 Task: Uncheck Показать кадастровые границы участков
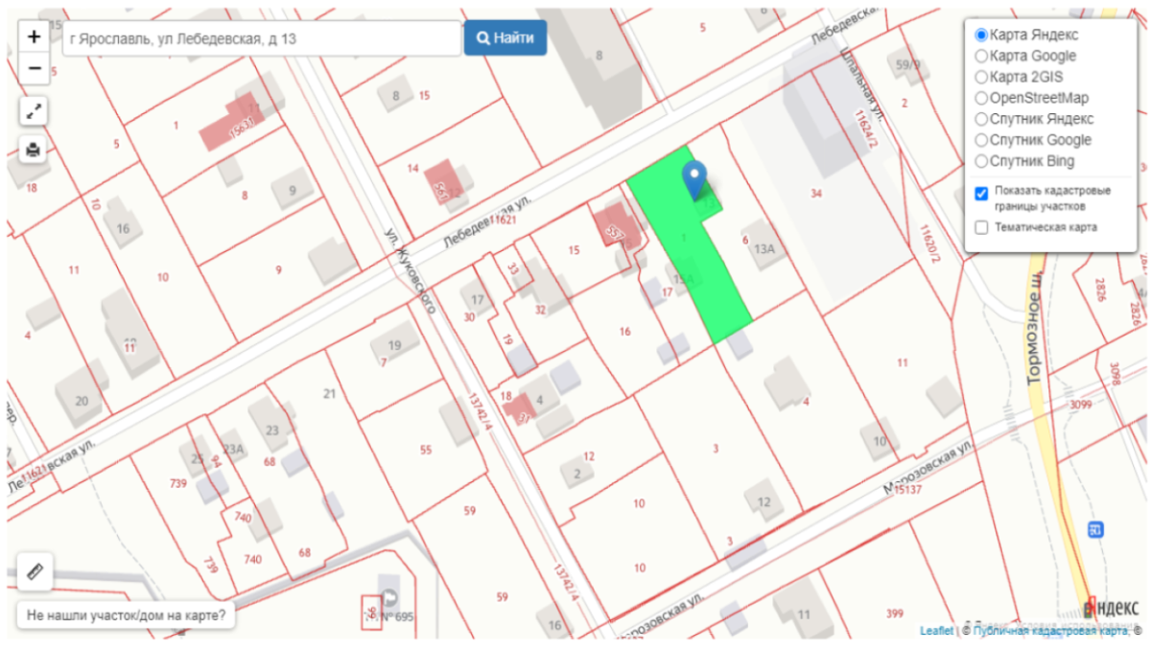tap(981, 193)
